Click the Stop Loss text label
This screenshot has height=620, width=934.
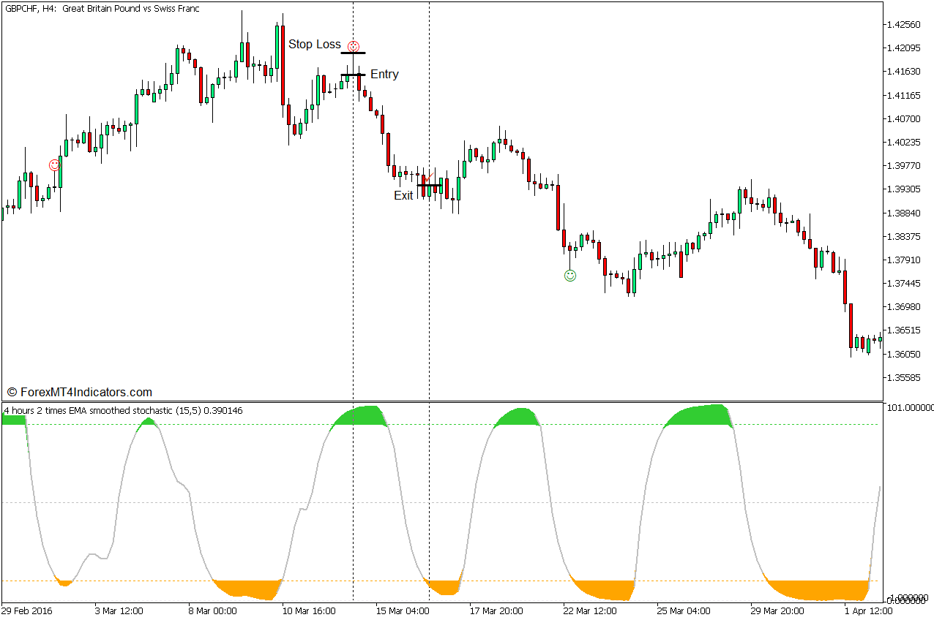coord(315,44)
